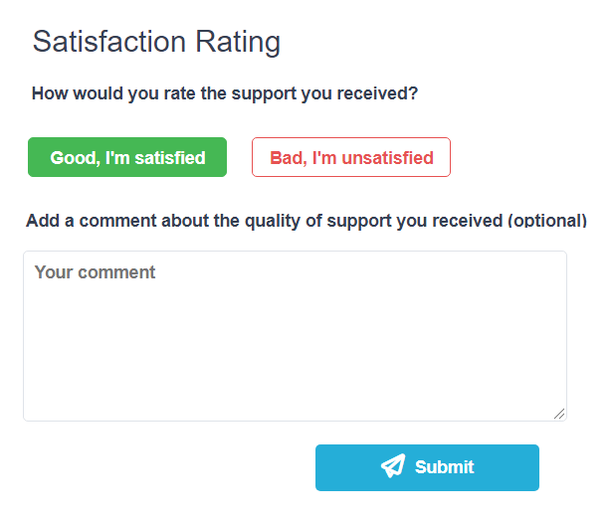Send feedback with the blue Submit button
The width and height of the screenshot is (613, 519).
pos(427,467)
